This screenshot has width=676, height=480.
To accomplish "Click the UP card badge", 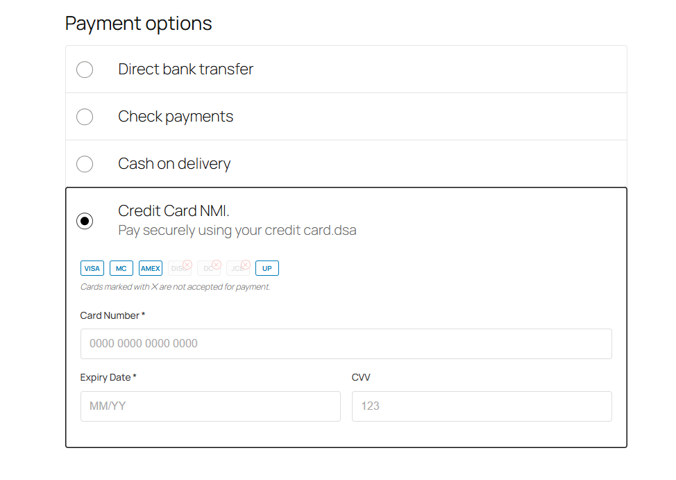I will click(x=267, y=267).
